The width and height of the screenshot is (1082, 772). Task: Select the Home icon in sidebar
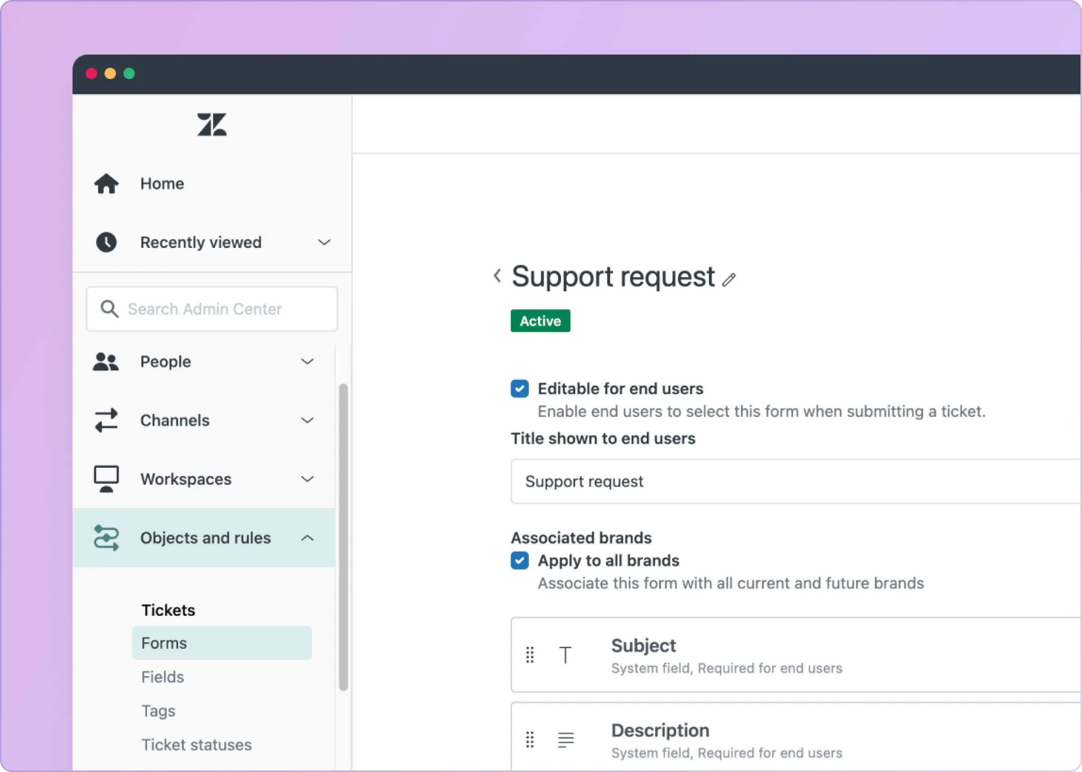click(106, 184)
